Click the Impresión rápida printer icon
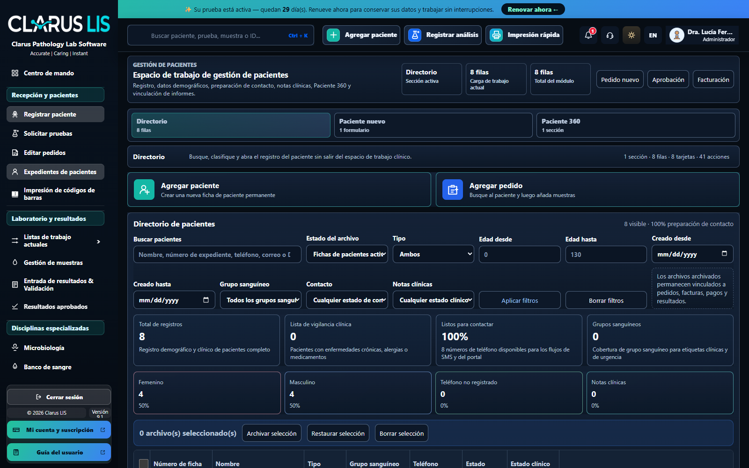749x468 pixels. click(x=496, y=35)
